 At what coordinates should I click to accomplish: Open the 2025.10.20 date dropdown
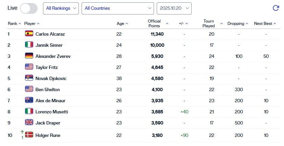[174, 8]
